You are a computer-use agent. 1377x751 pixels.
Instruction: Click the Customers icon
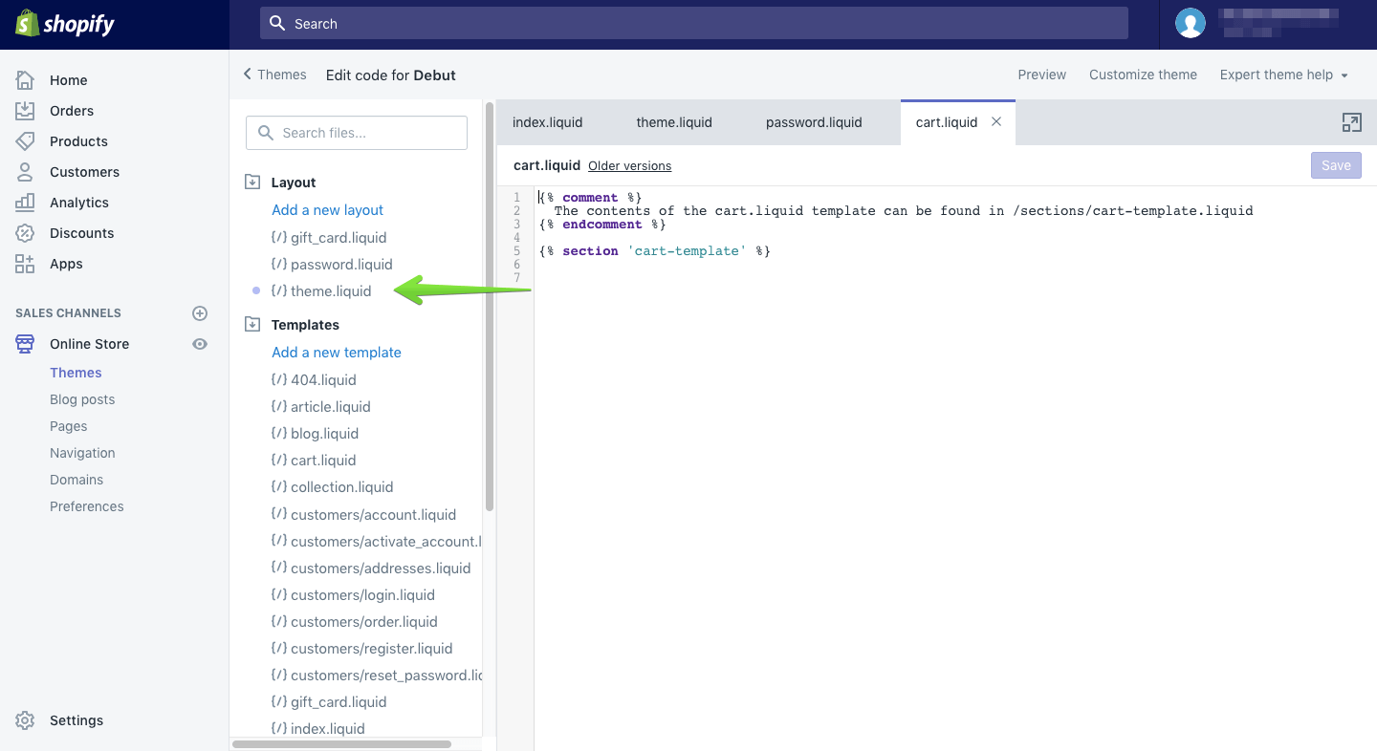(25, 172)
